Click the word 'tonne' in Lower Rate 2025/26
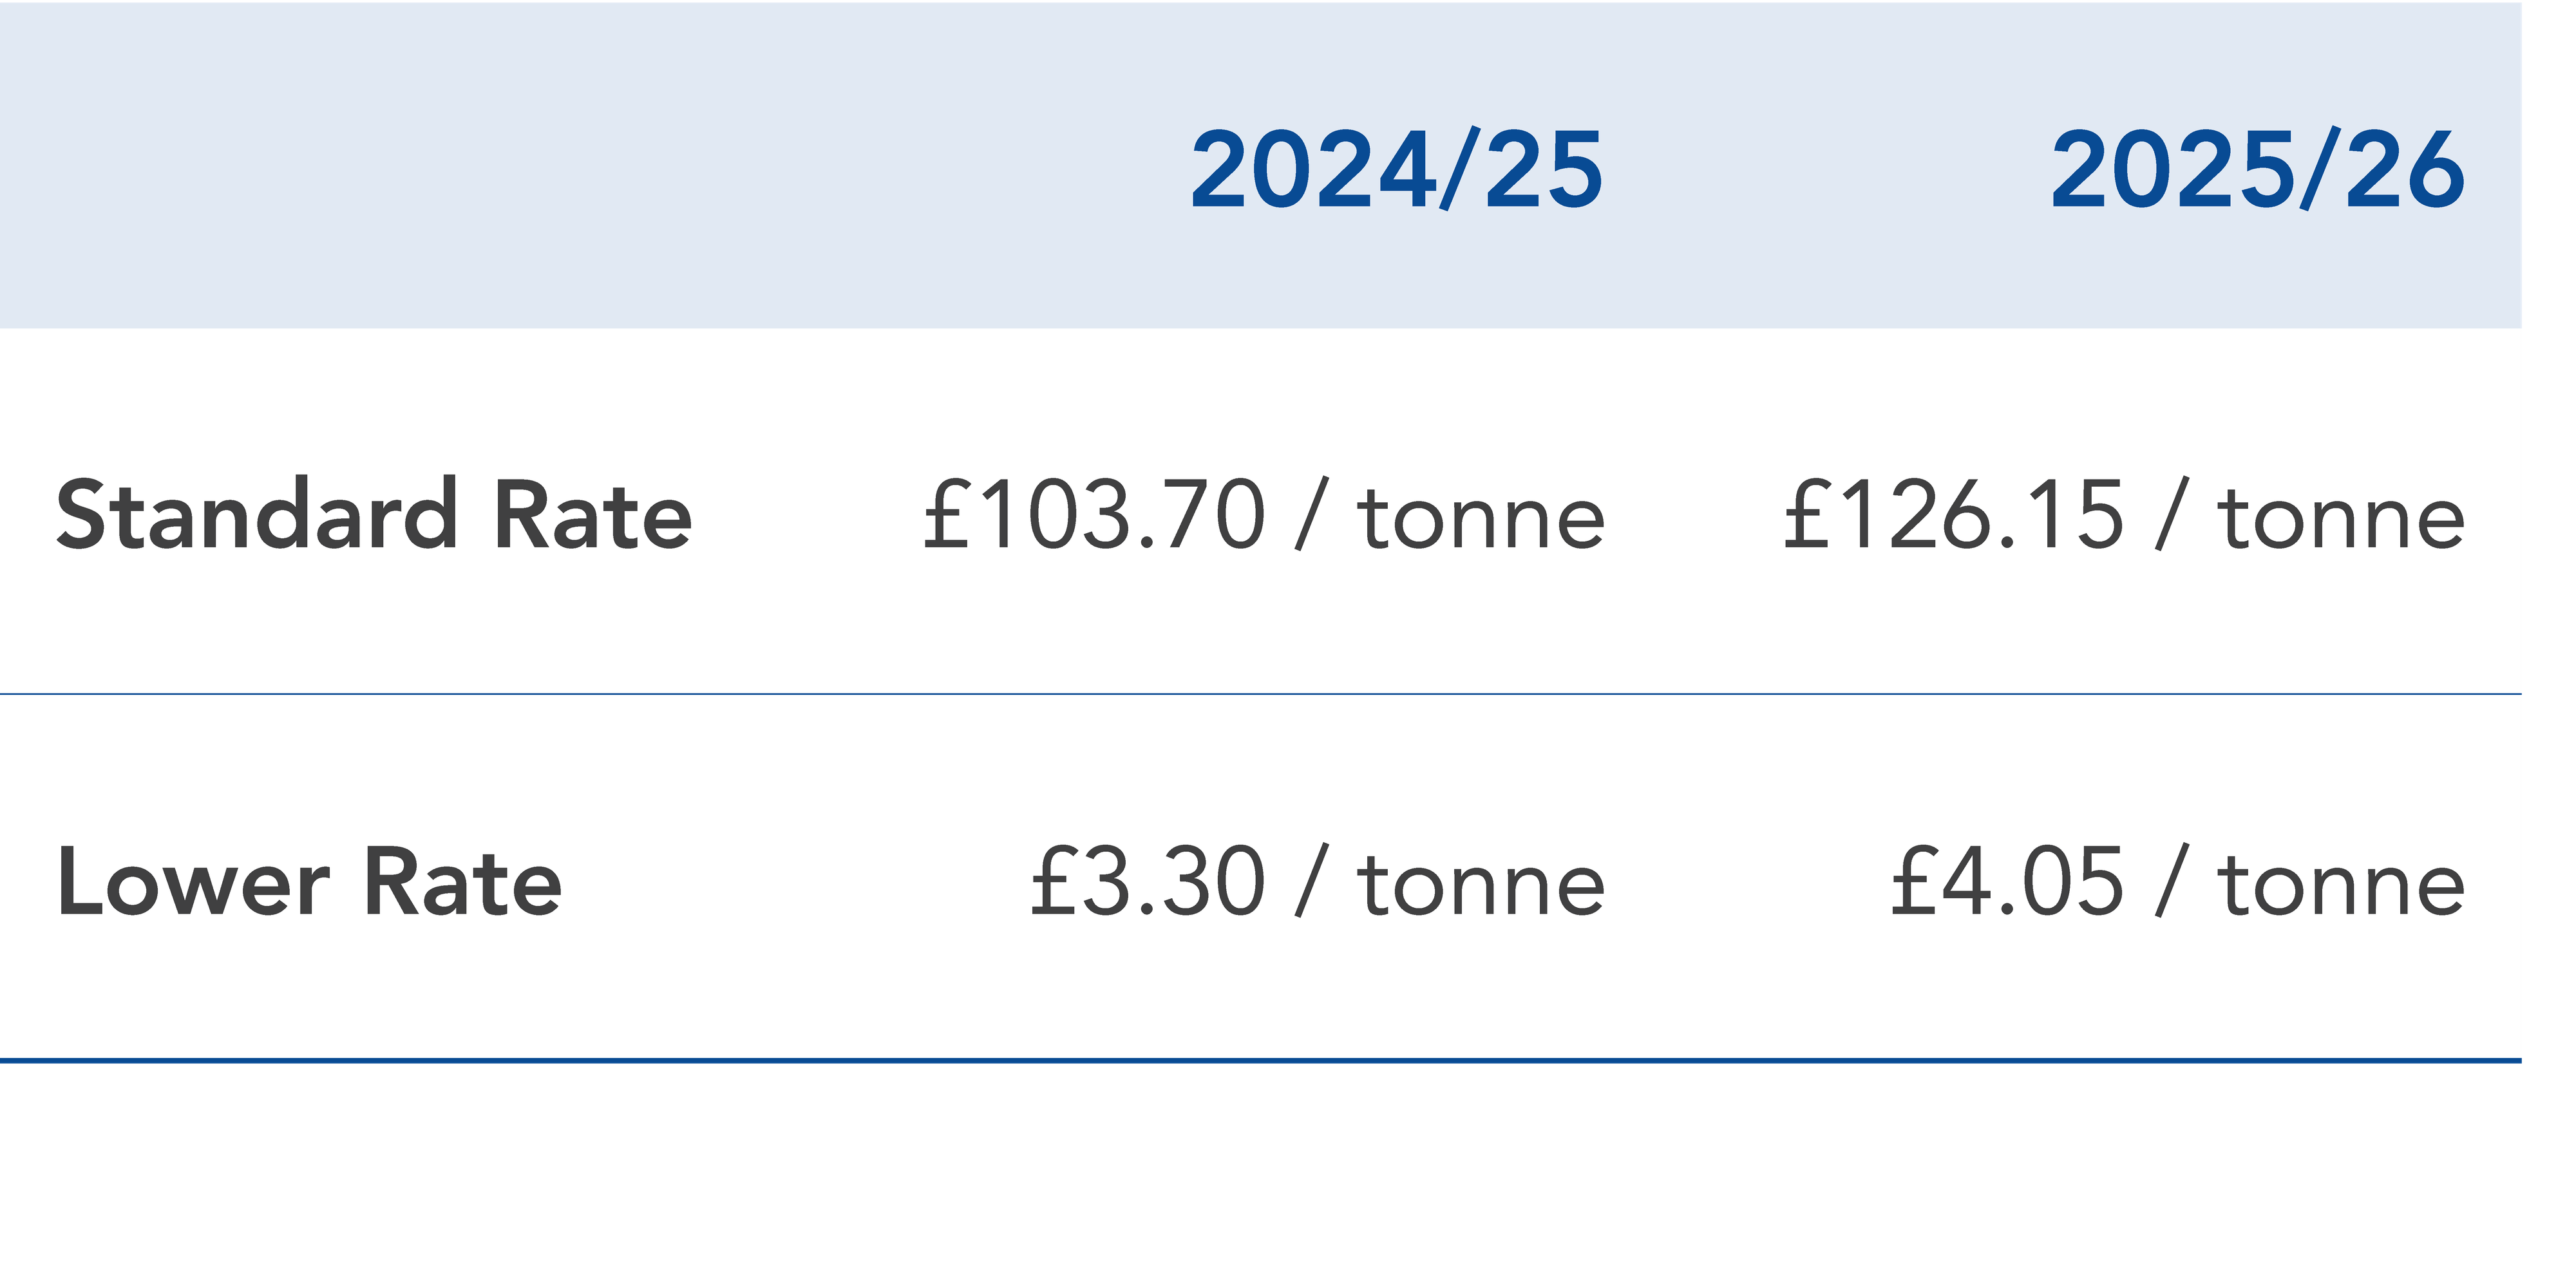2576x1271 pixels. click(2341, 887)
